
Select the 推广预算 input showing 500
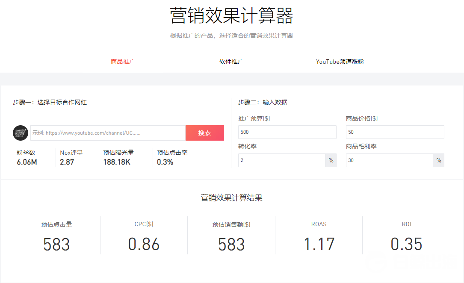[x=287, y=132]
